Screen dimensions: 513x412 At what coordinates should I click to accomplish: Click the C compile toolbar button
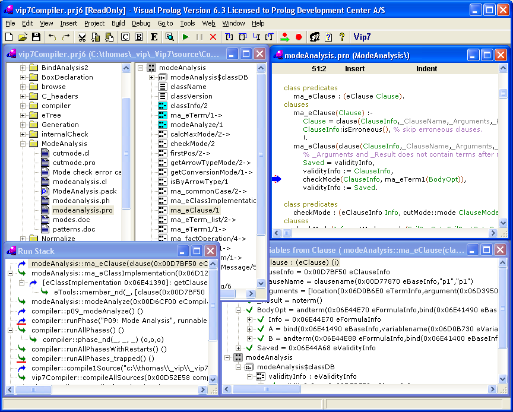tap(125, 37)
